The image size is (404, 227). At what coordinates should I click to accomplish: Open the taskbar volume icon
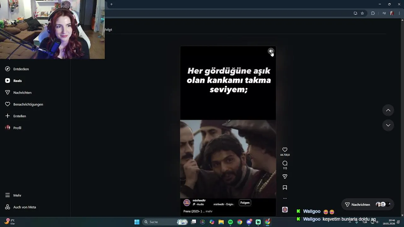coord(377,222)
